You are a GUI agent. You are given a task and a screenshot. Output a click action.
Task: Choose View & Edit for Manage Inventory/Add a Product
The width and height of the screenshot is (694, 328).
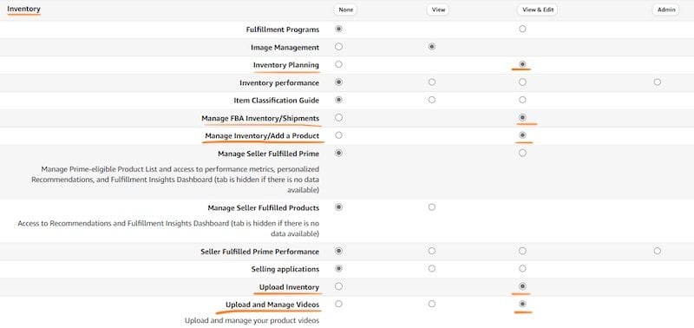pyautogui.click(x=522, y=135)
